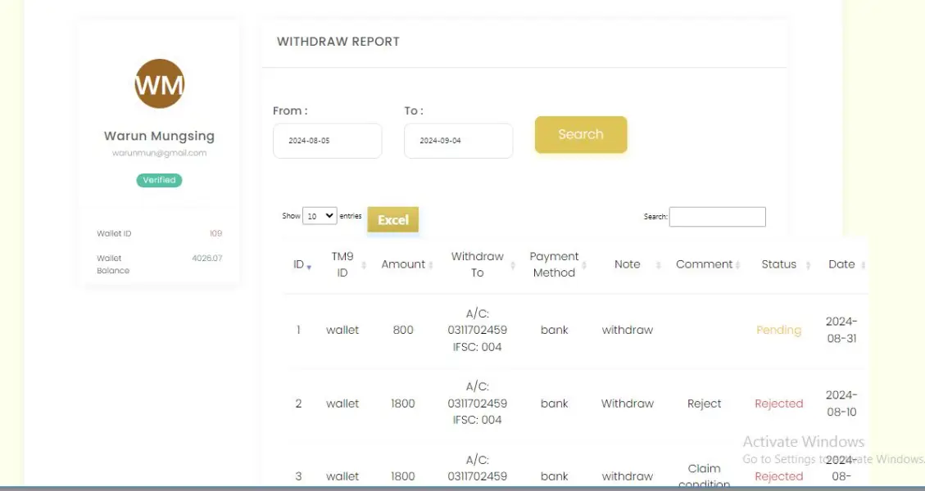Sort table by ID column arrow
Image resolution: width=925 pixels, height=491 pixels.
[x=309, y=267]
